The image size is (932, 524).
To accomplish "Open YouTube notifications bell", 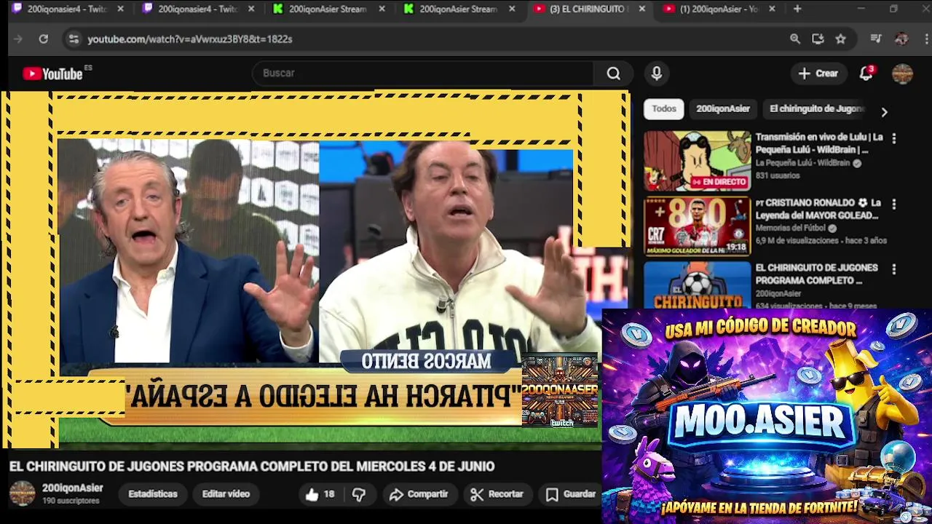I will [x=866, y=74].
